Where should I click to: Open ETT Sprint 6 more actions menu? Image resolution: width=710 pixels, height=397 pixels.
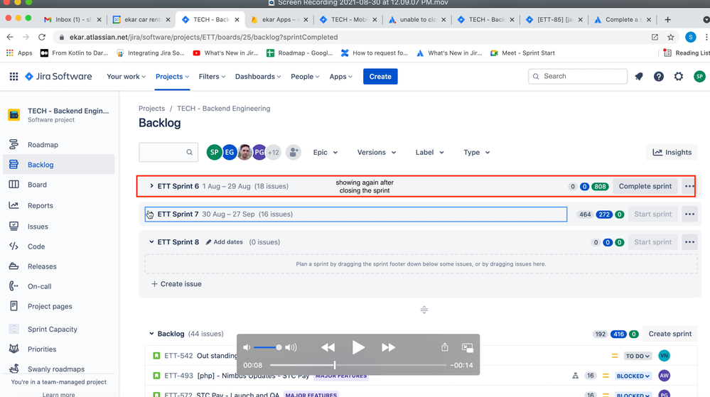click(689, 186)
